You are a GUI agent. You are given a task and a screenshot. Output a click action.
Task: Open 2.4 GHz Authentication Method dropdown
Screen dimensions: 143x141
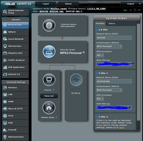[x=109, y=46]
